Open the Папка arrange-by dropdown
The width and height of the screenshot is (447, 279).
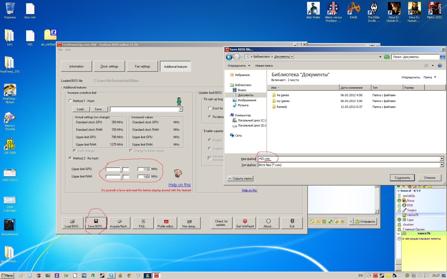[430, 77]
